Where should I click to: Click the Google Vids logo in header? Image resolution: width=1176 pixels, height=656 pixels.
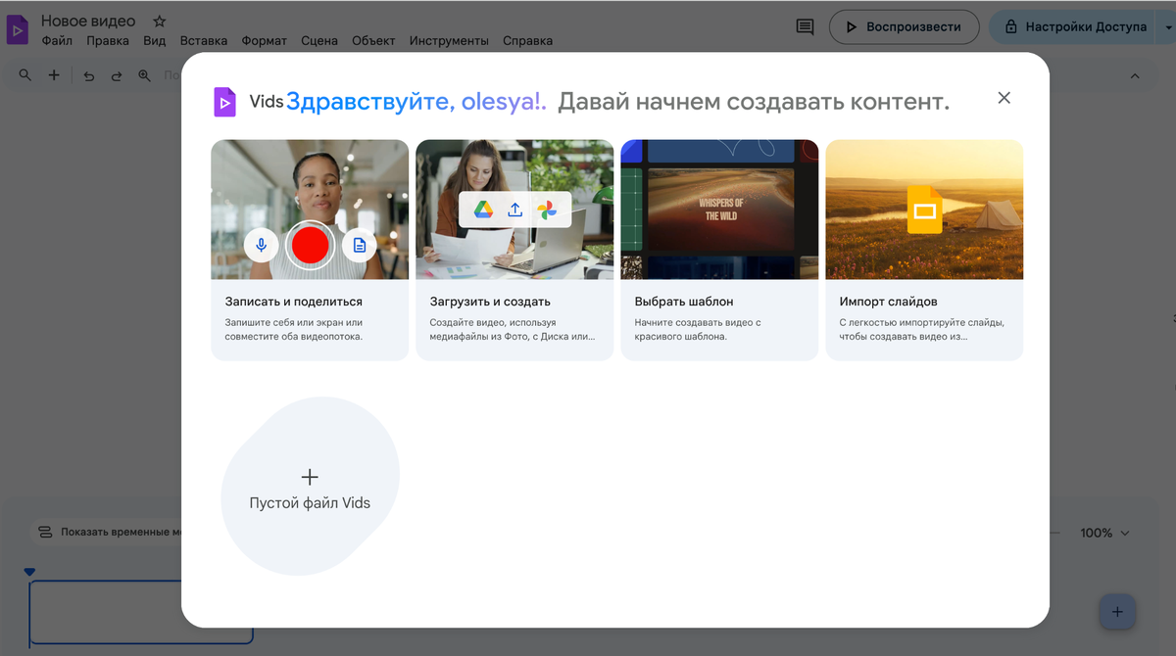(x=18, y=29)
